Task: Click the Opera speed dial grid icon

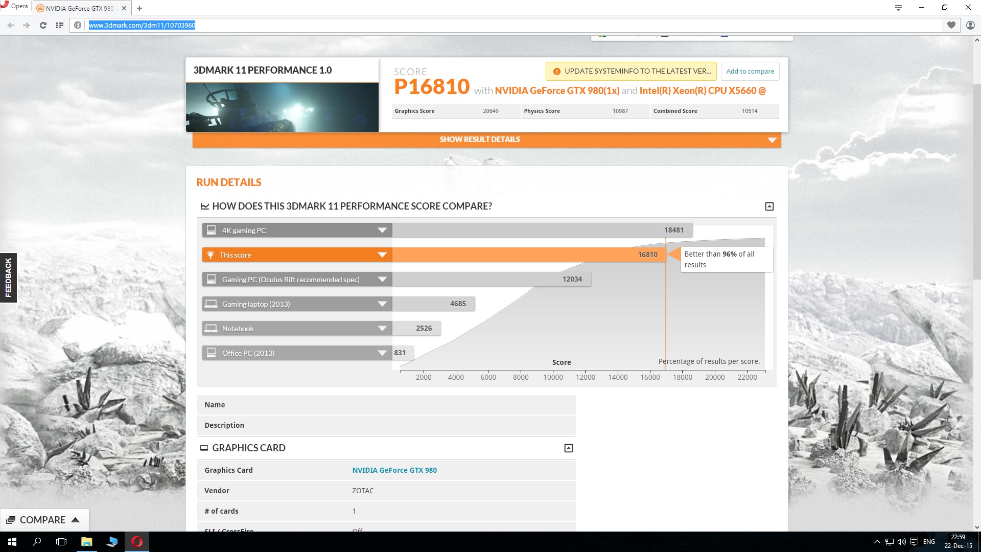Action: (x=60, y=25)
